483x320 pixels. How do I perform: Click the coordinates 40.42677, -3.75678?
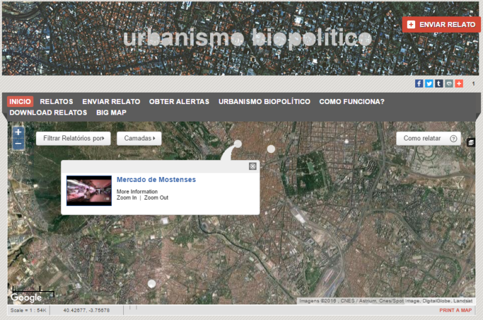[86, 311]
